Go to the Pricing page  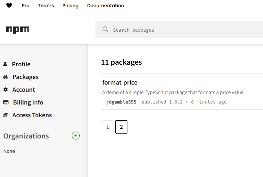pyautogui.click(x=71, y=6)
